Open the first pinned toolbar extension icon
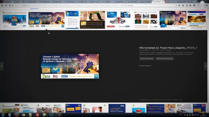 coord(2,6)
